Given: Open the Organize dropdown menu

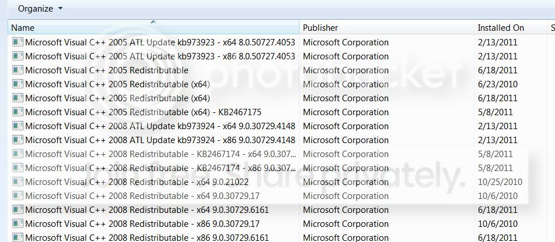Looking at the screenshot, I should pyautogui.click(x=40, y=9).
